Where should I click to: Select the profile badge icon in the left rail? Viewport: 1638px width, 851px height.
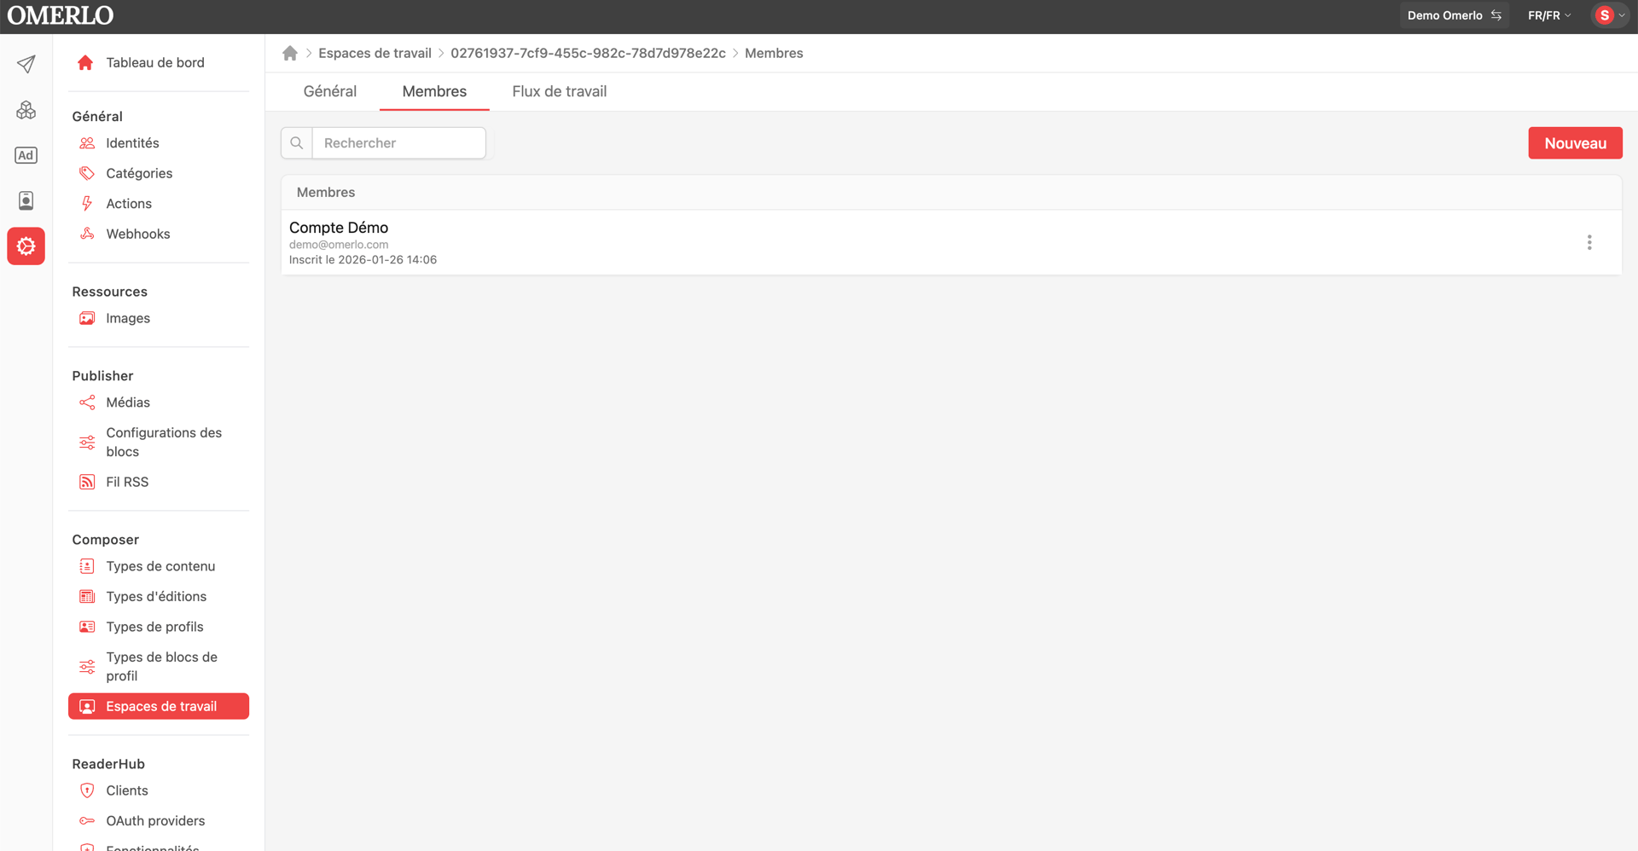(26, 200)
